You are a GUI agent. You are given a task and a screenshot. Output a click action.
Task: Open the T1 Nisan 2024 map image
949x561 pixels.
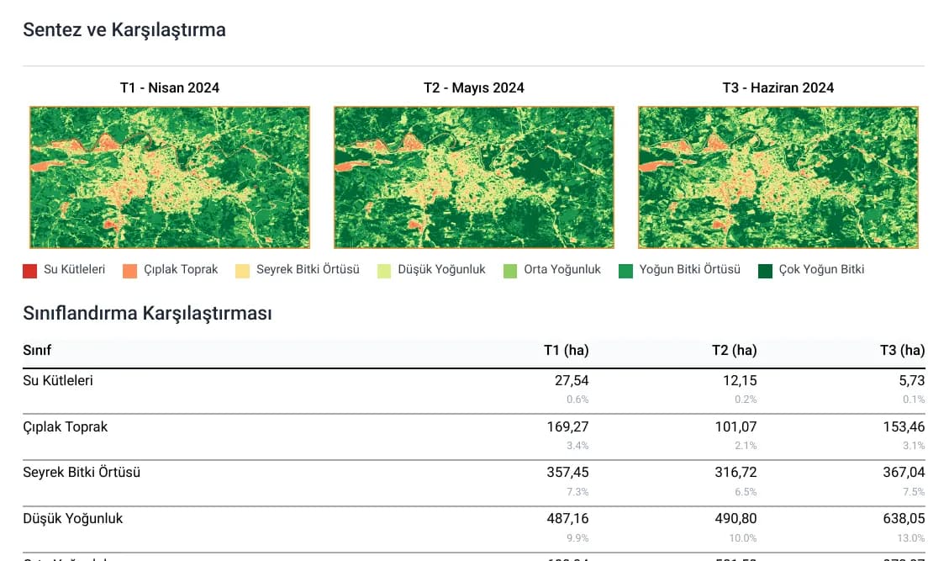(x=170, y=177)
